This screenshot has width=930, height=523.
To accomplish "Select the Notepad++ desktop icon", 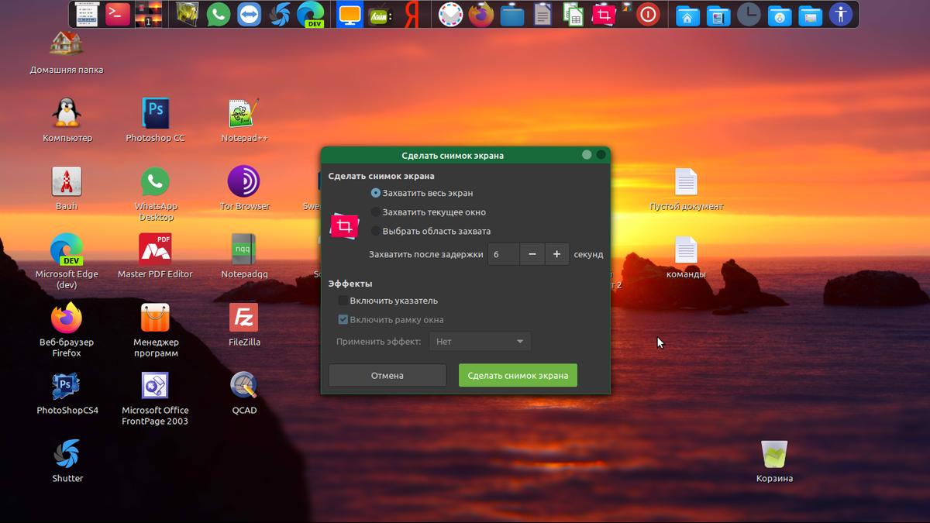I will (244, 120).
